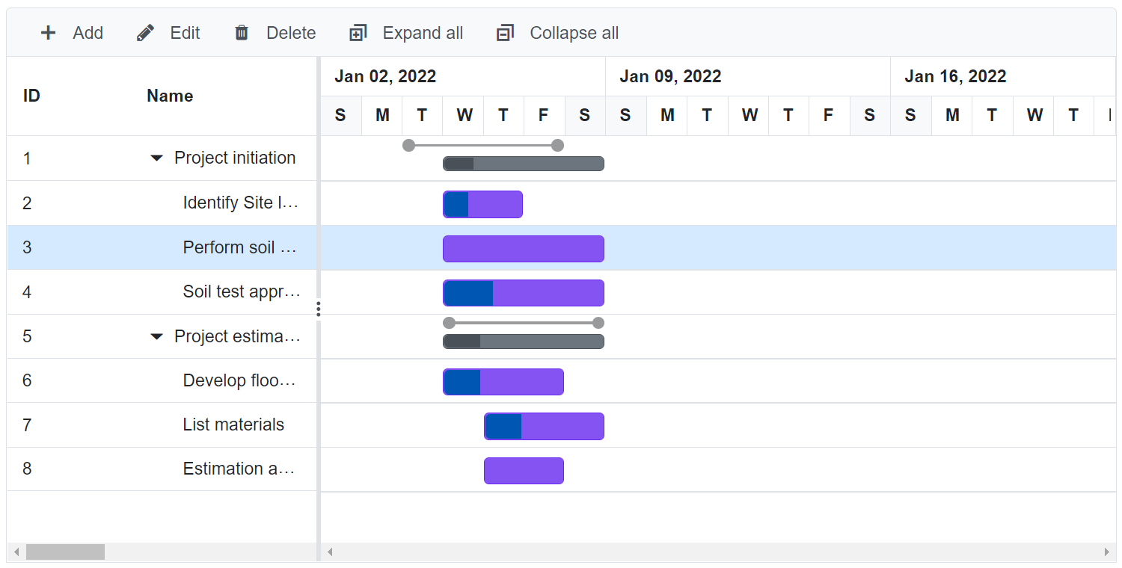1122x568 pixels.
Task: Select the Project estimation task name
Action: 237,336
